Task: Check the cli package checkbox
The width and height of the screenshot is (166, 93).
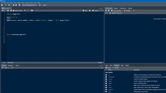Action: coord(106,75)
